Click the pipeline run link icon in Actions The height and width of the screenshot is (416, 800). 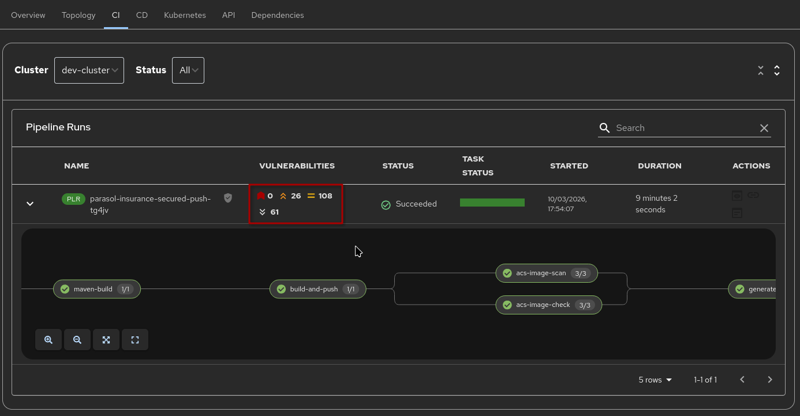coord(753,196)
